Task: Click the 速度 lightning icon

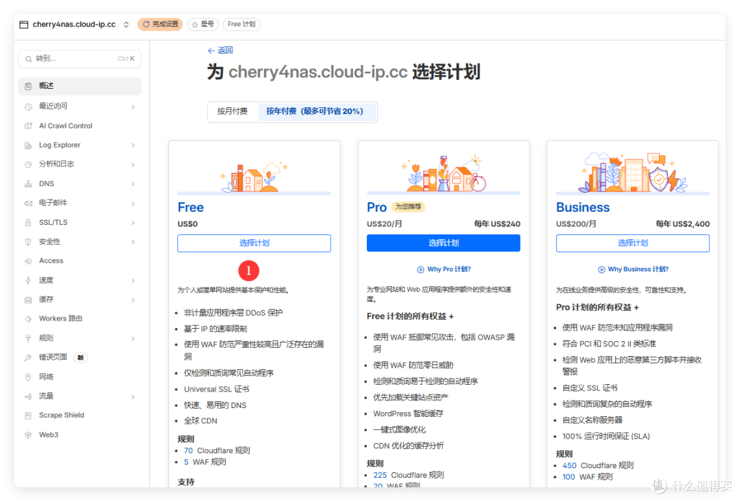Action: click(x=28, y=280)
